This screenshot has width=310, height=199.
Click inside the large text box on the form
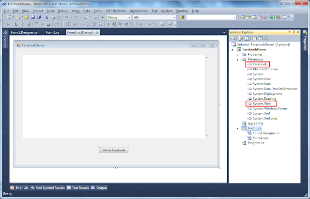coord(114,97)
